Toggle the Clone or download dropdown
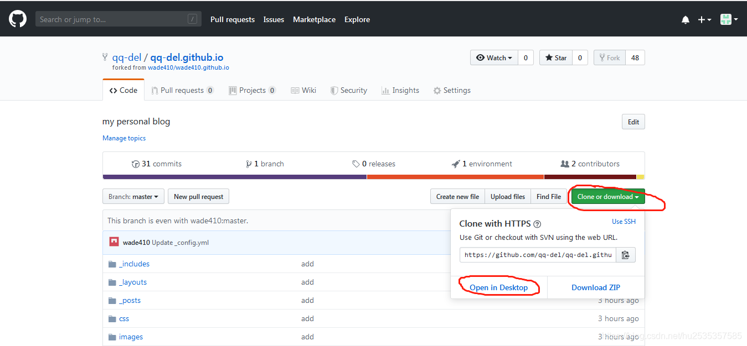 [608, 196]
